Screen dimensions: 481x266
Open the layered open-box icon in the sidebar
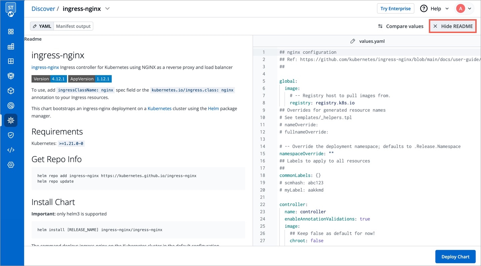(x=11, y=76)
